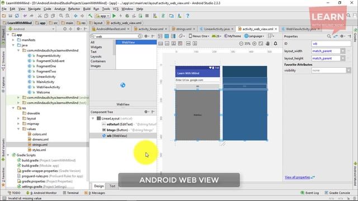Open the Gradle Console button

[337, 193]
